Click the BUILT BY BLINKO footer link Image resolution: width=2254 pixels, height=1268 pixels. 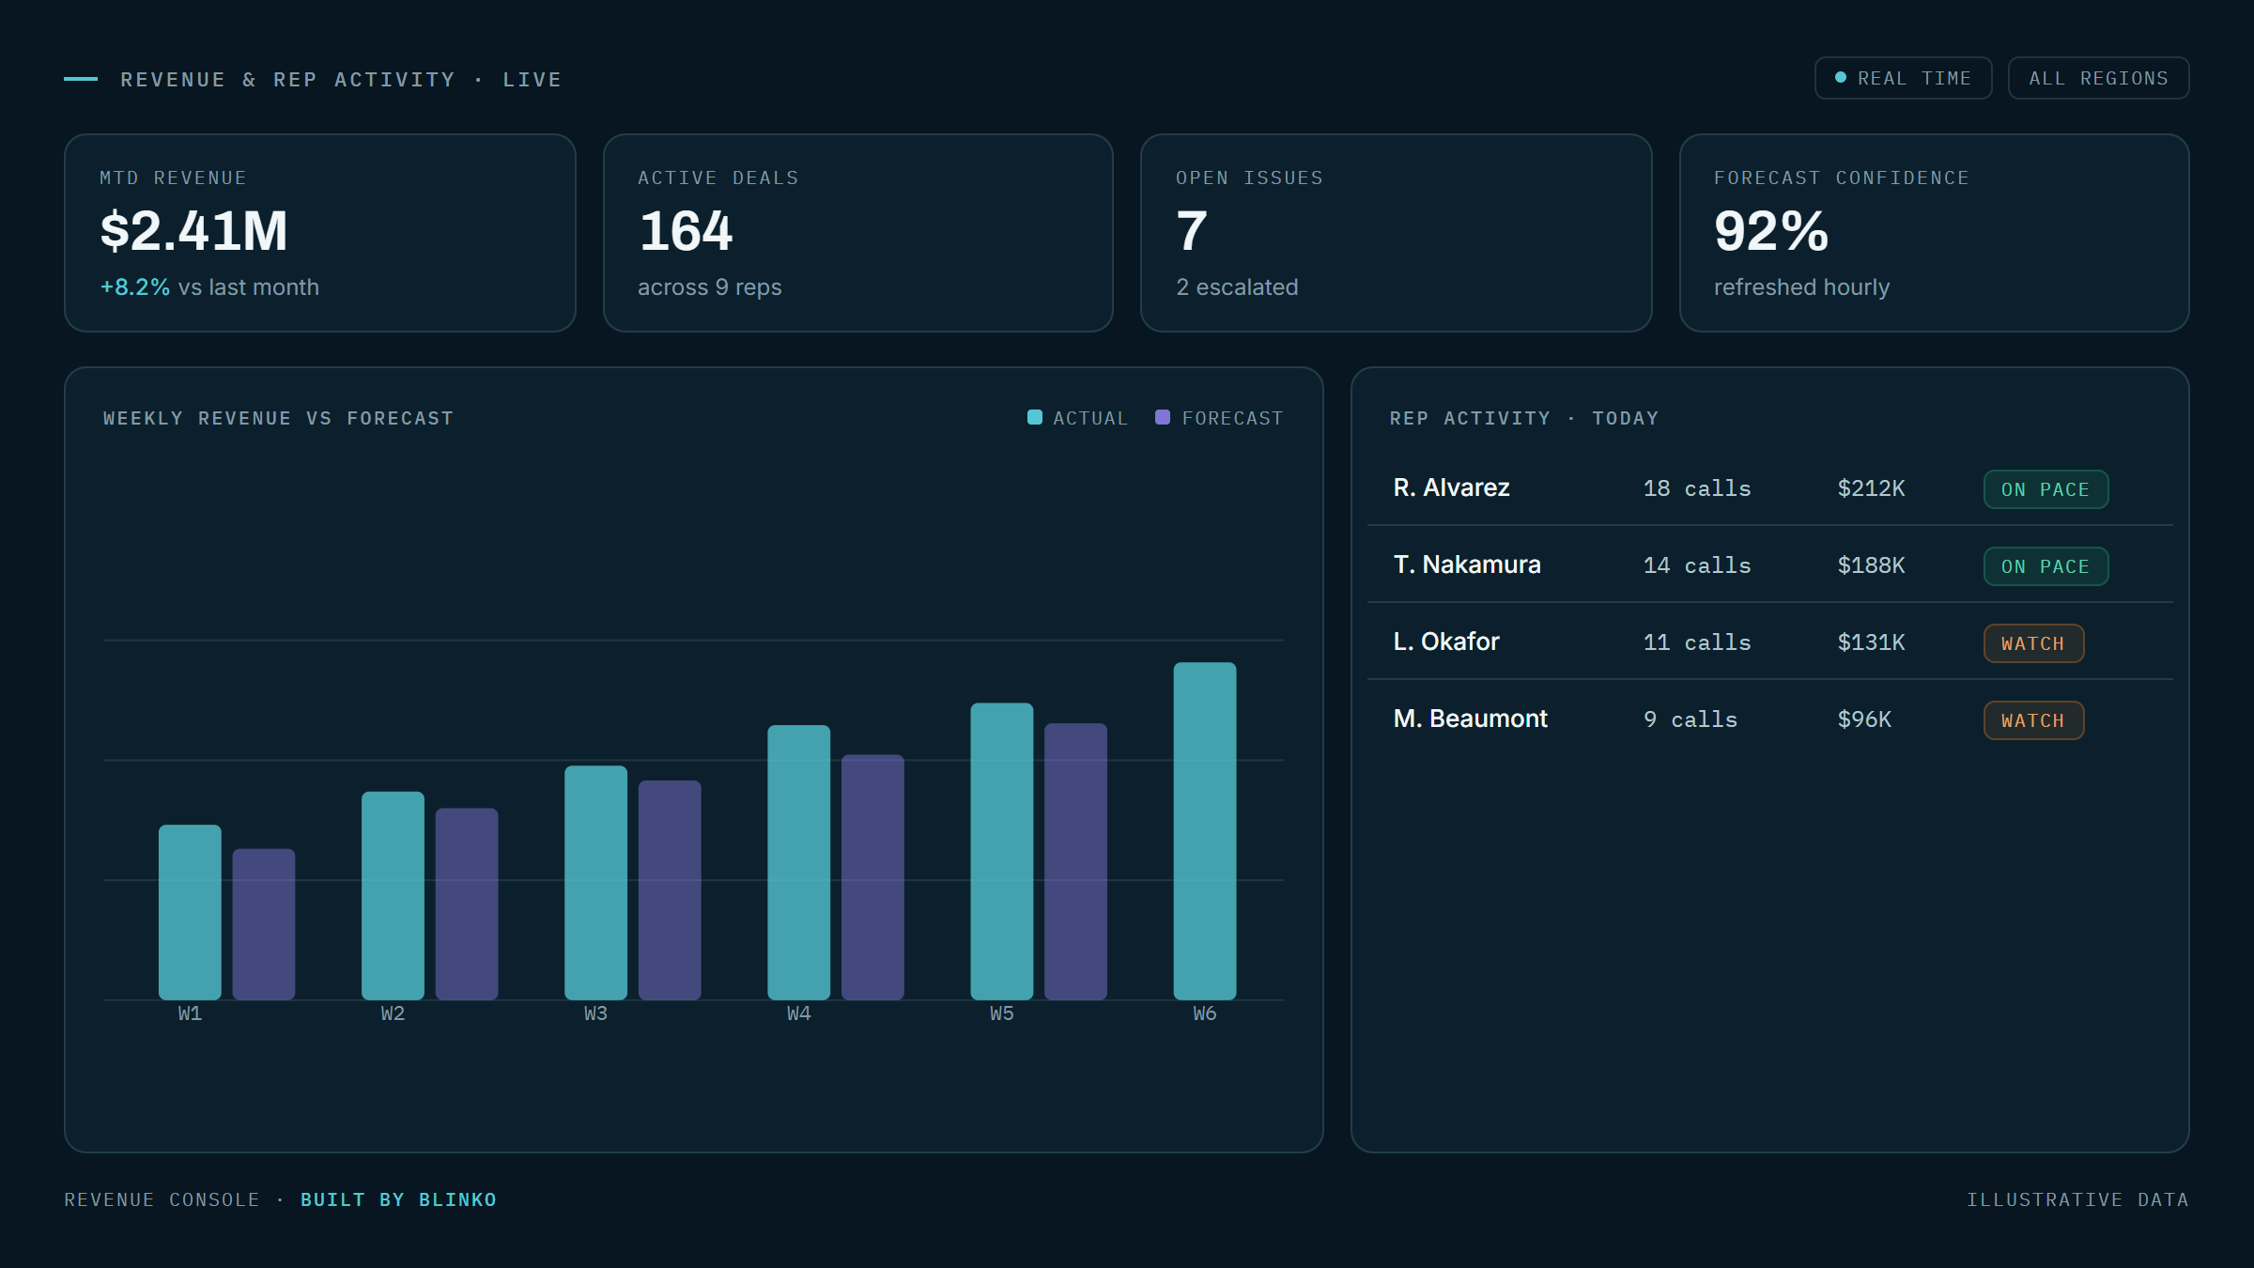tap(398, 1199)
